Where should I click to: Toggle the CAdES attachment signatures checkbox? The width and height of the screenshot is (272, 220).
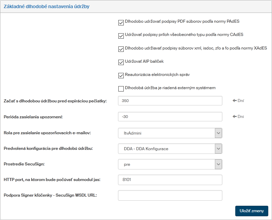coord(121,36)
